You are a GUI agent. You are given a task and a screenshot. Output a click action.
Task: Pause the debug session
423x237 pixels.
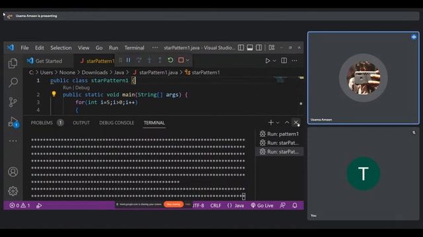click(x=128, y=60)
